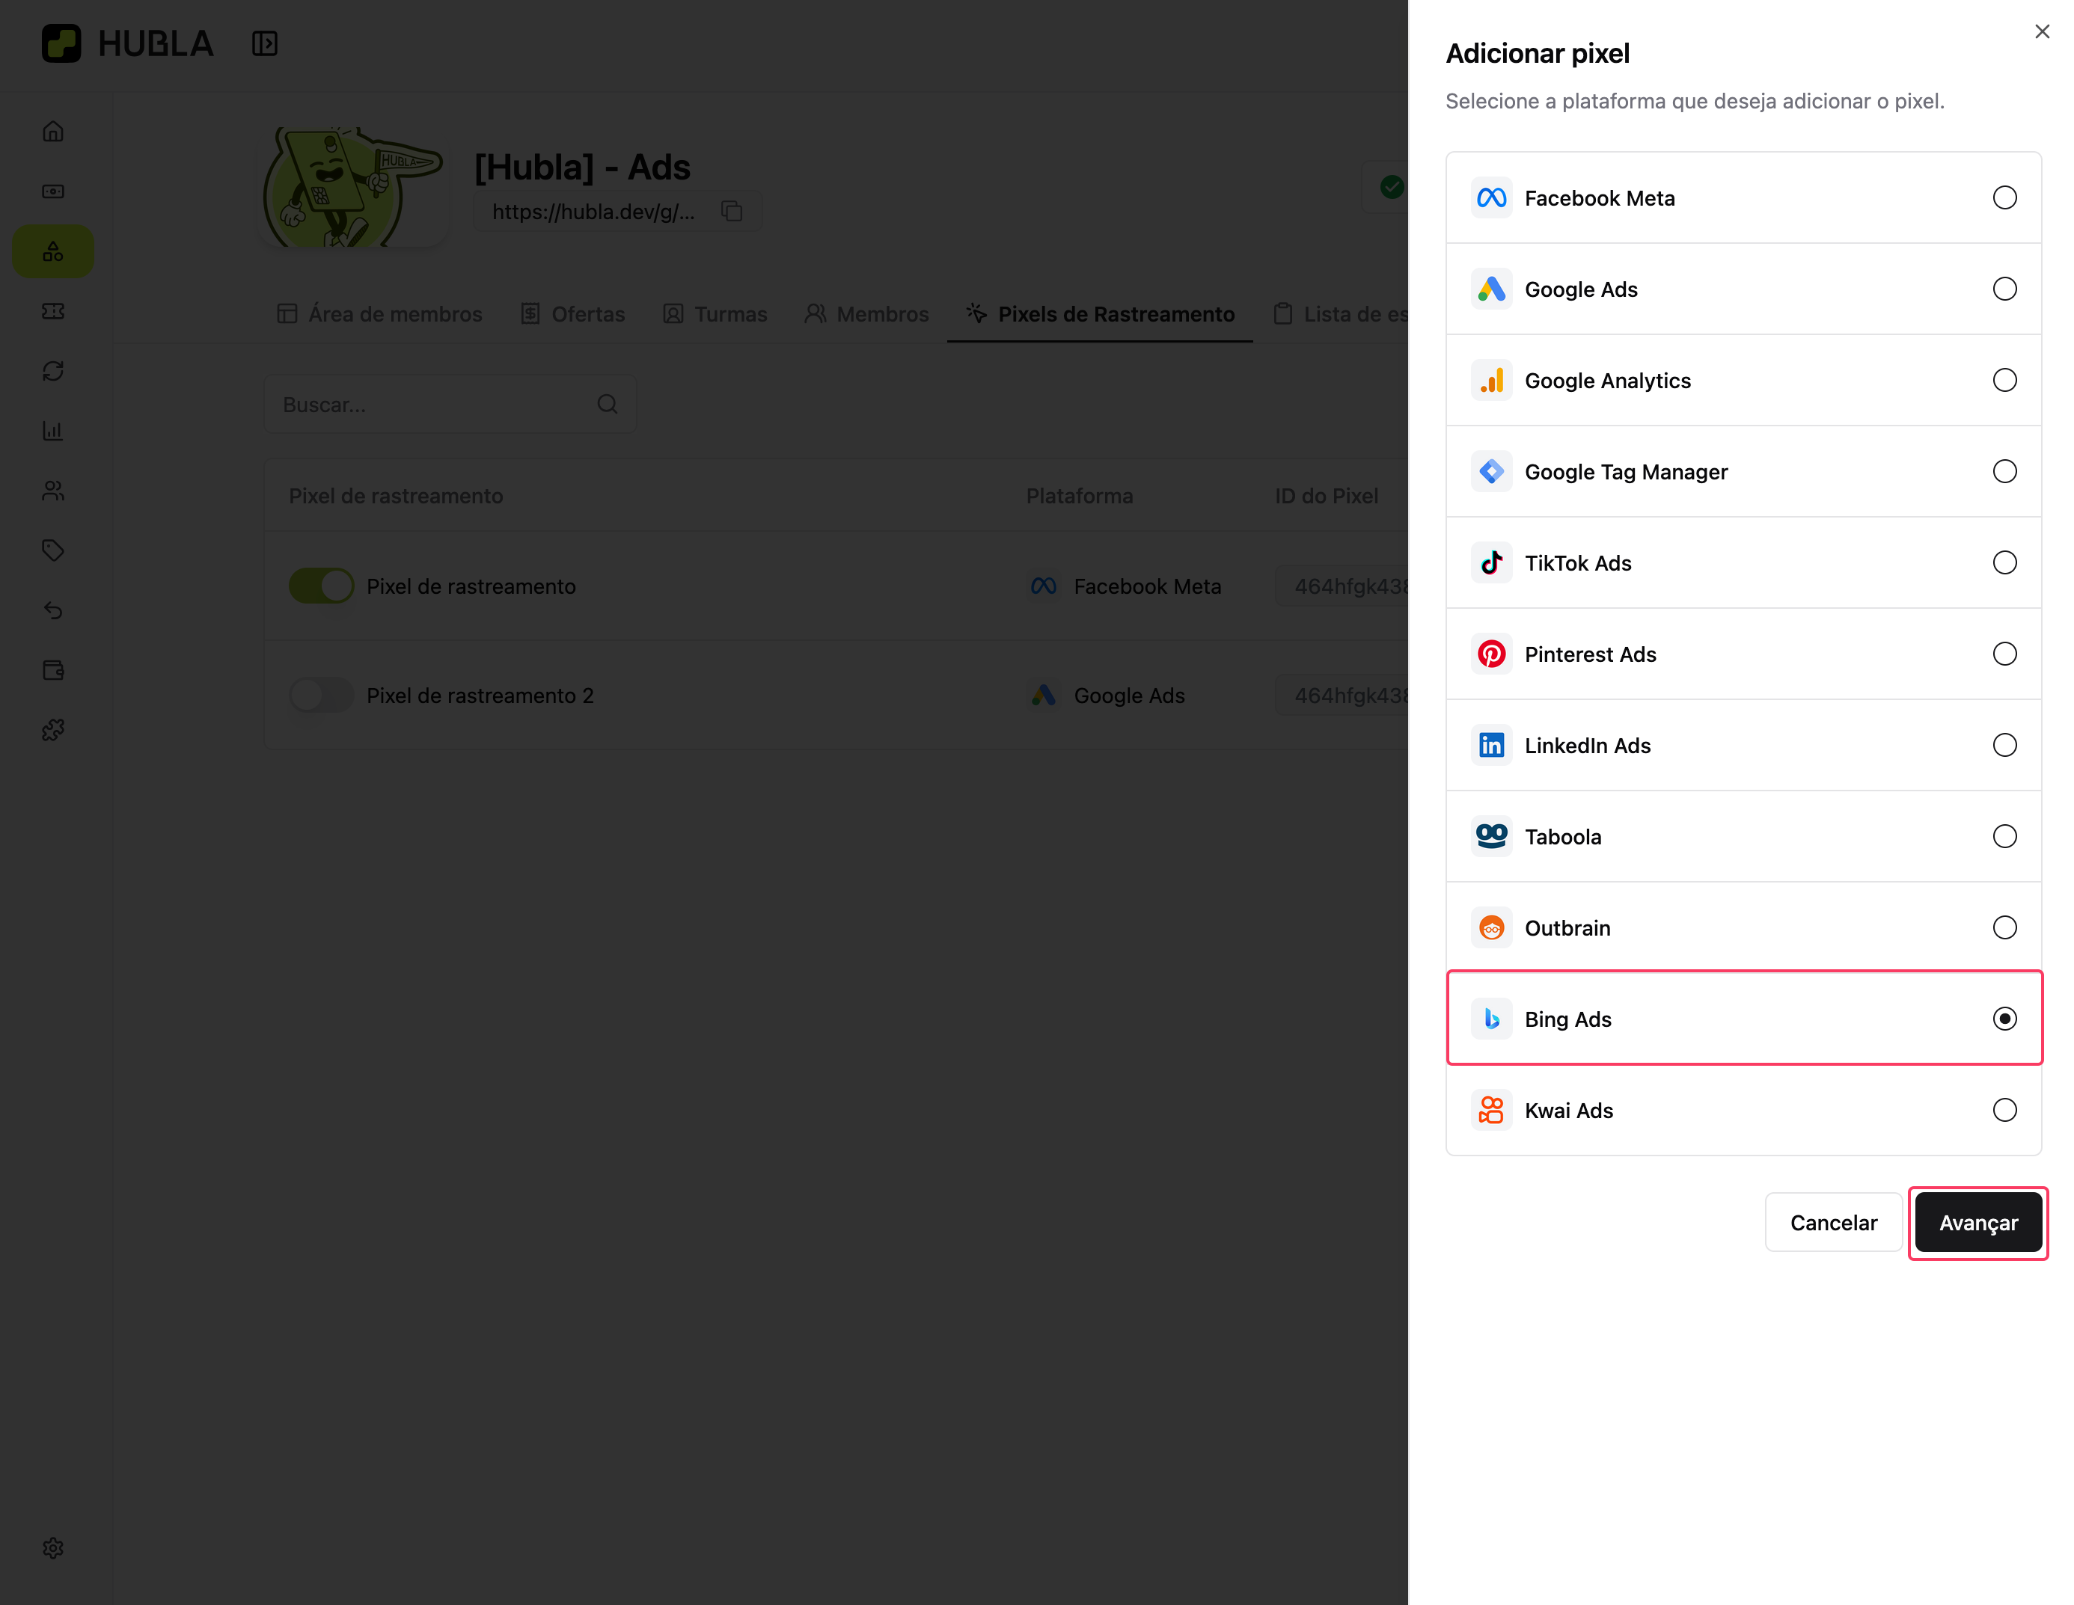Viewport: 2074px width, 1605px height.
Task: Click the Cancelar button
Action: pos(1833,1223)
